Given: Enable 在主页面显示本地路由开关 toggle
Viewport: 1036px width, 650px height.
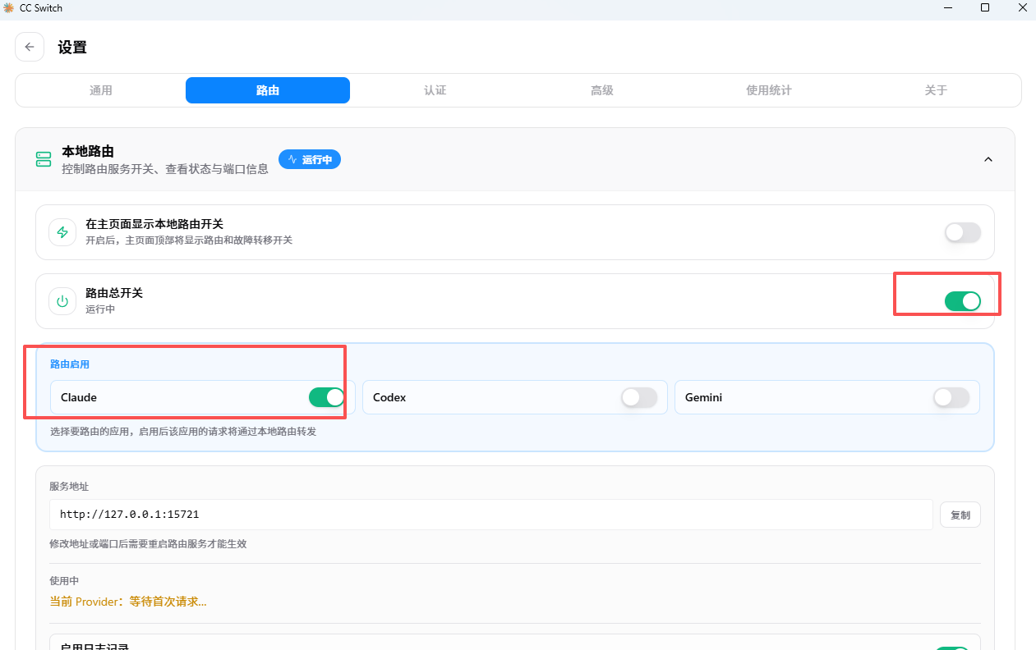Looking at the screenshot, I should (963, 232).
